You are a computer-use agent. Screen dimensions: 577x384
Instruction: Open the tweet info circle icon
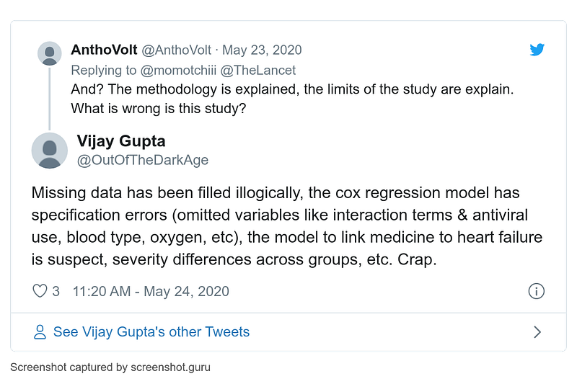(x=536, y=291)
